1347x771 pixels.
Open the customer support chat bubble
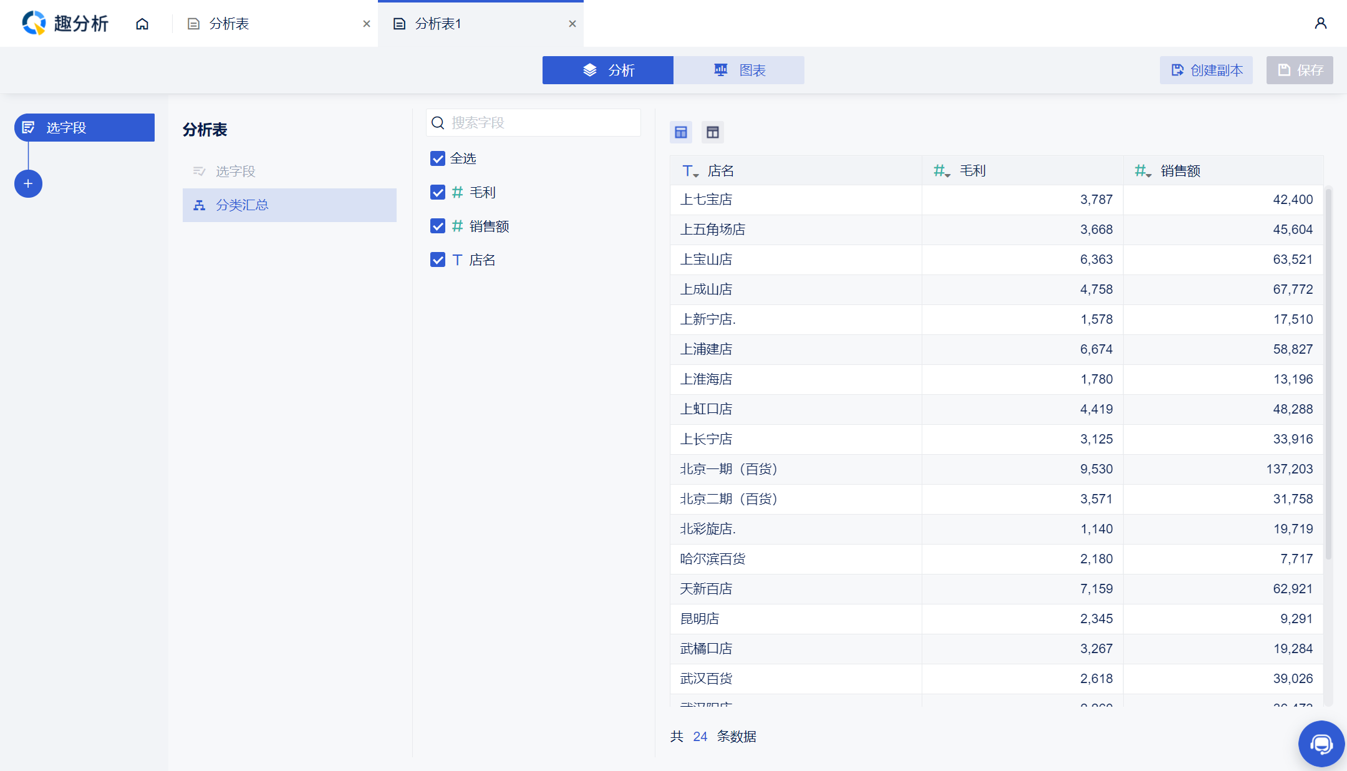click(1321, 744)
